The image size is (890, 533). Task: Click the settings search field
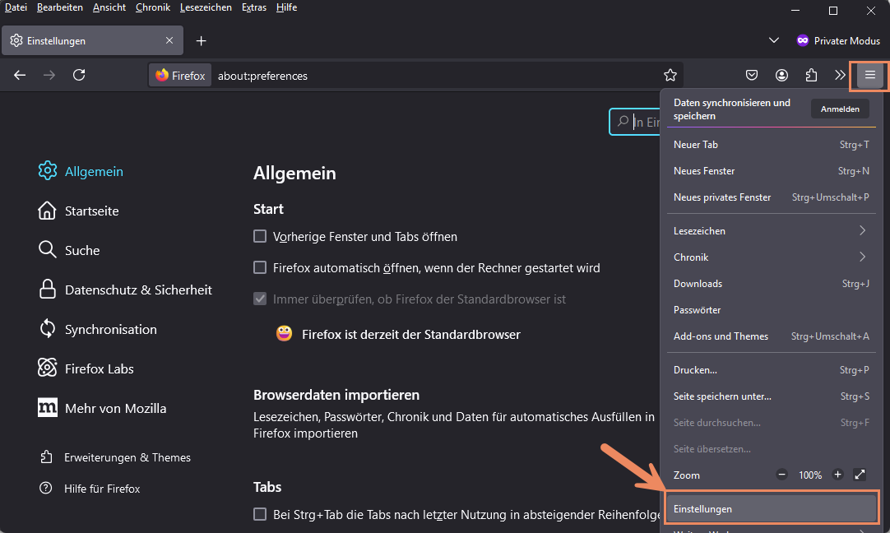coord(634,122)
